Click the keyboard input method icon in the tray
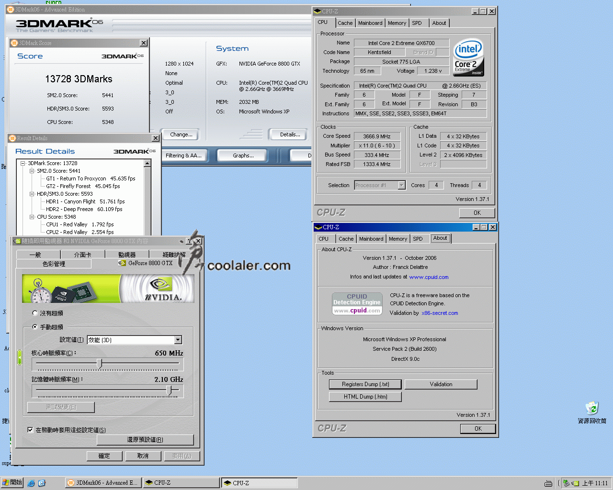The image size is (613, 490). [548, 483]
